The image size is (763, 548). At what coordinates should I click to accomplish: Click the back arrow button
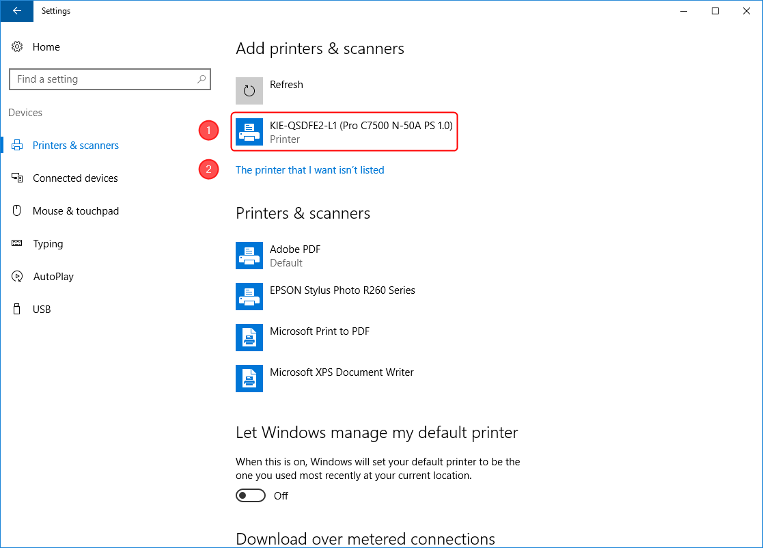[x=16, y=11]
